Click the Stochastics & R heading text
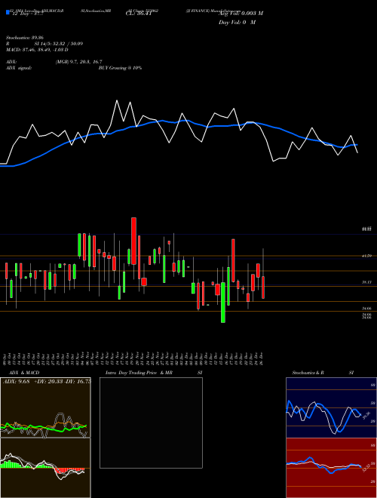377x498 pixels. (308, 373)
